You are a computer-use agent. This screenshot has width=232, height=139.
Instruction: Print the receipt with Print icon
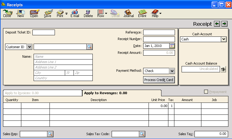pyautogui.click(x=60, y=13)
